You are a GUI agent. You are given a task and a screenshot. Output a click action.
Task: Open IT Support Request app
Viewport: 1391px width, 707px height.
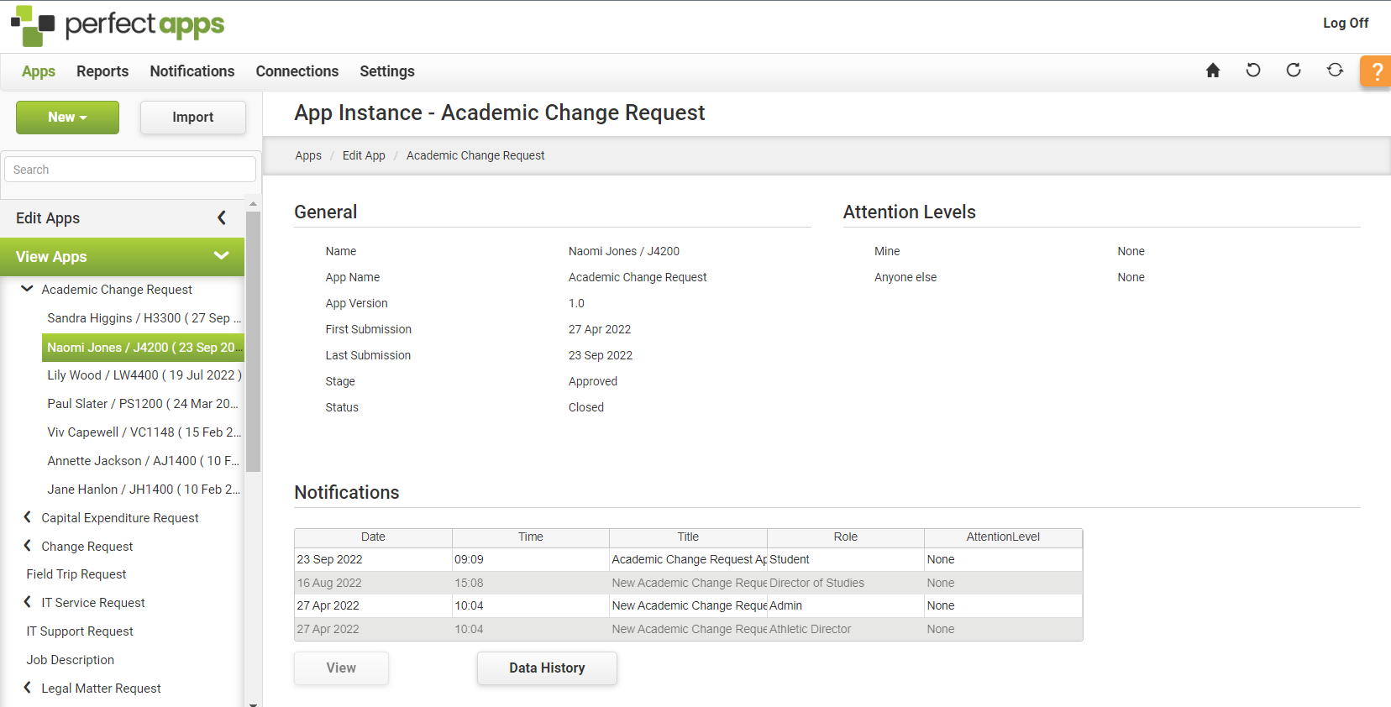click(80, 631)
